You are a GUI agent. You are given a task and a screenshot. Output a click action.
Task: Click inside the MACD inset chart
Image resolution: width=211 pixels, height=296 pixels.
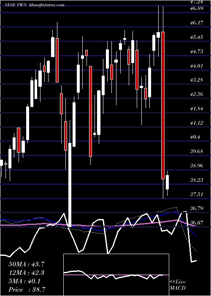116,275
